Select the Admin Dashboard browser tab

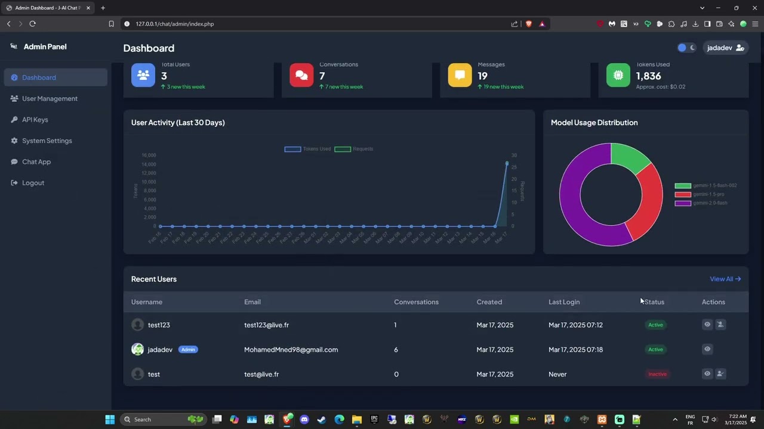tap(48, 8)
